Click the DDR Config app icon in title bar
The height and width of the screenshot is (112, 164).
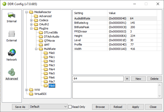click(4, 4)
